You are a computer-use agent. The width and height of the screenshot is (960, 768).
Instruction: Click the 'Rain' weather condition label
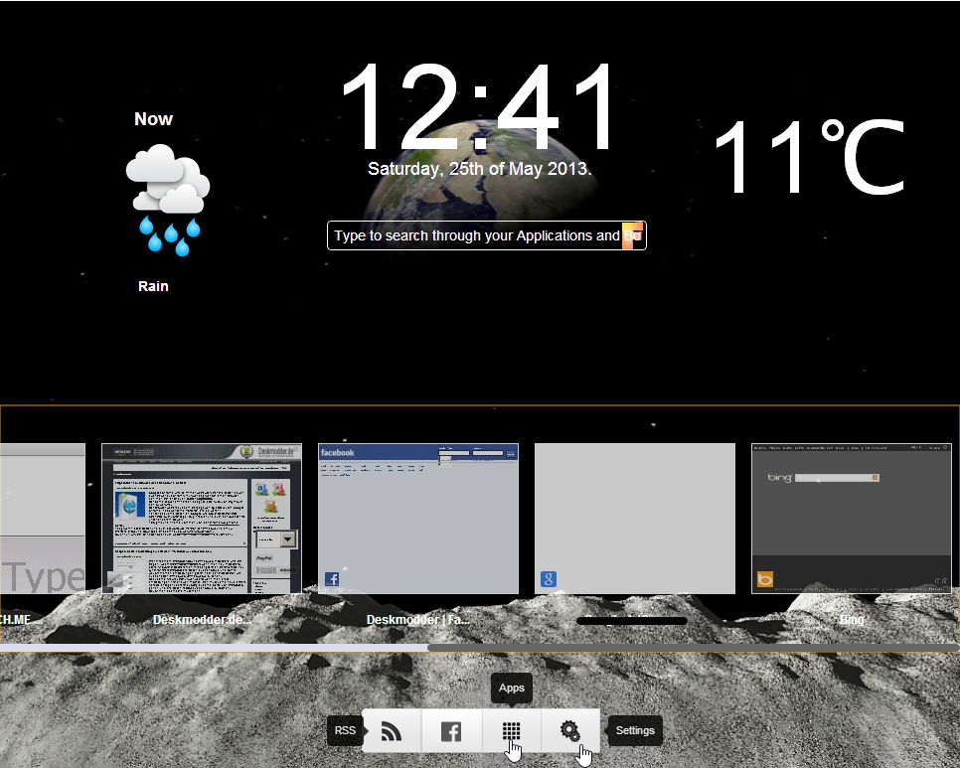pos(153,286)
